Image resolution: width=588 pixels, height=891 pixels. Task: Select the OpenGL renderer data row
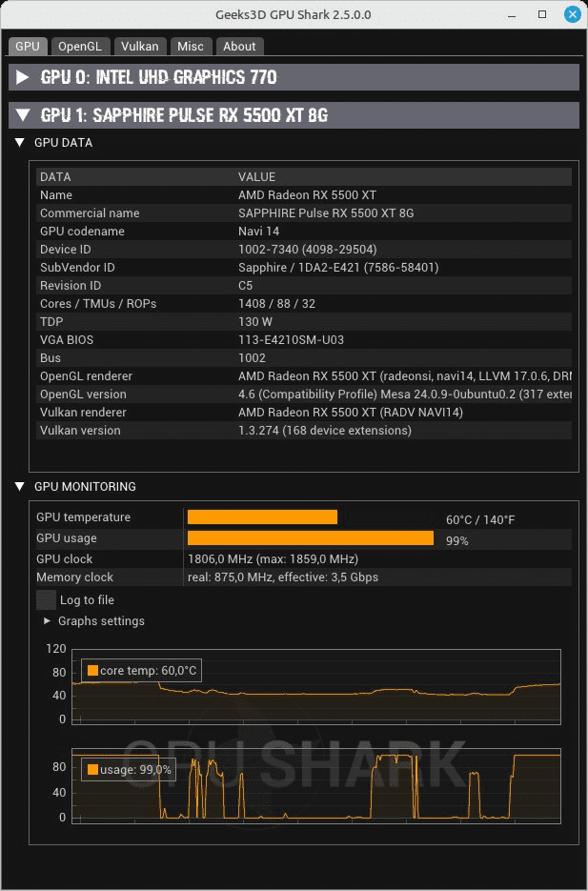pyautogui.click(x=305, y=376)
